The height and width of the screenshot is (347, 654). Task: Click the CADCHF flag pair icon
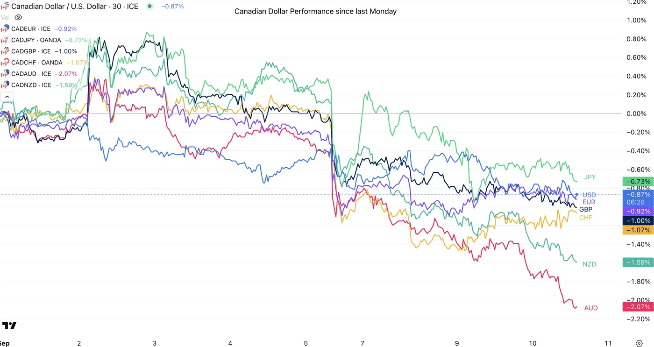(5, 62)
